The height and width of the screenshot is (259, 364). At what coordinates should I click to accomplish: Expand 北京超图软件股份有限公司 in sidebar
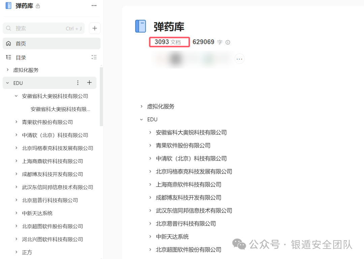pyautogui.click(x=16, y=226)
